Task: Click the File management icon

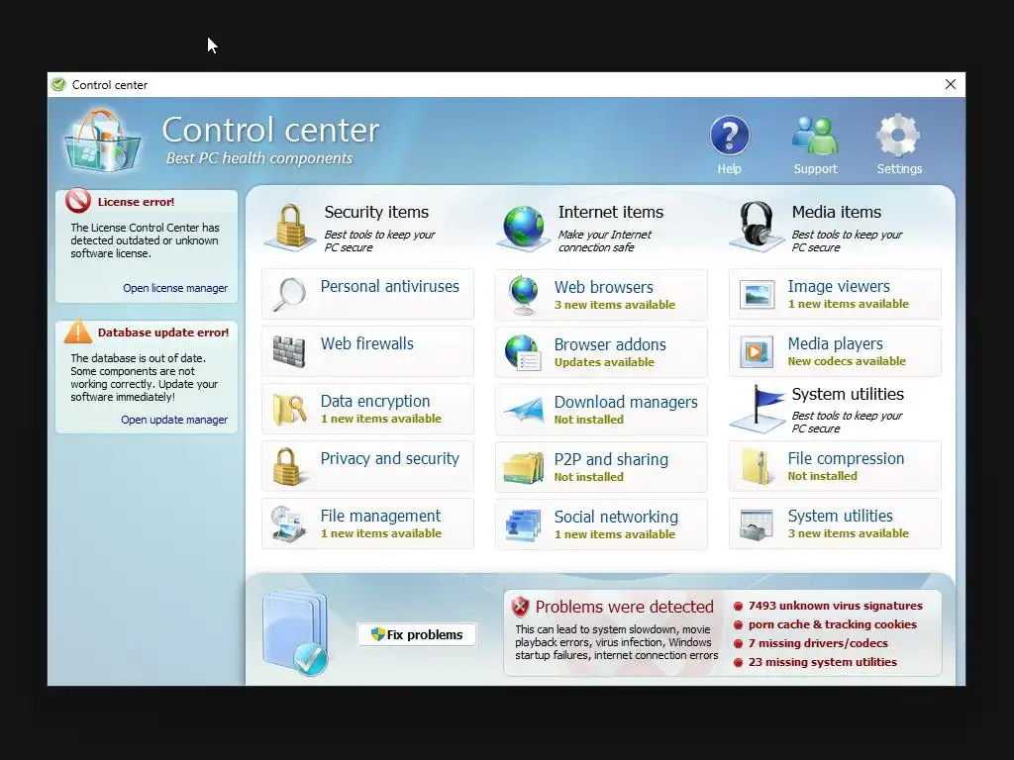Action: (x=288, y=524)
